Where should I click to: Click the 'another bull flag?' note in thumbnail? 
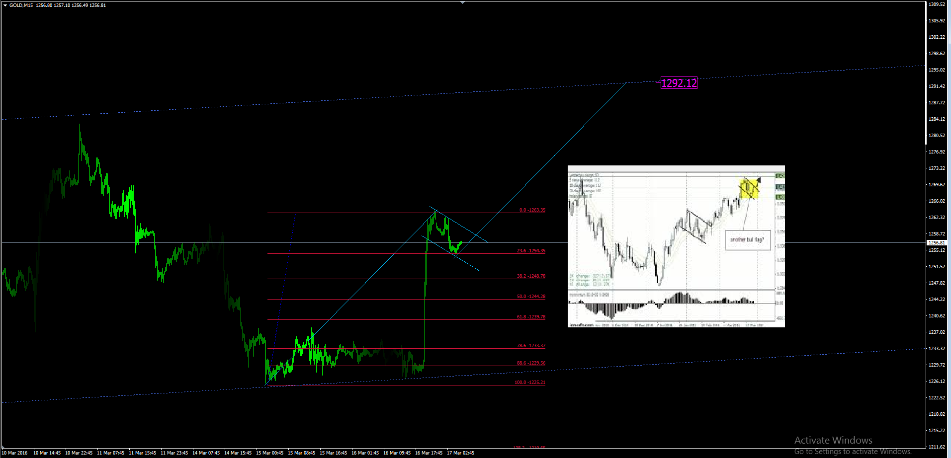(747, 239)
